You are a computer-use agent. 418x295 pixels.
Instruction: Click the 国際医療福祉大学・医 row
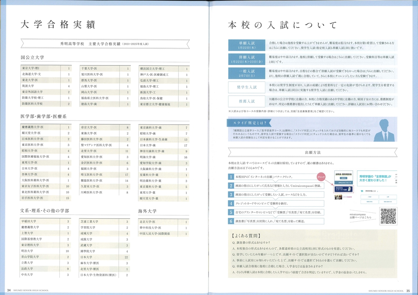tap(46, 156)
